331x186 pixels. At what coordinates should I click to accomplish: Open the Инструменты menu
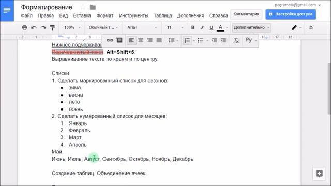(x=133, y=16)
